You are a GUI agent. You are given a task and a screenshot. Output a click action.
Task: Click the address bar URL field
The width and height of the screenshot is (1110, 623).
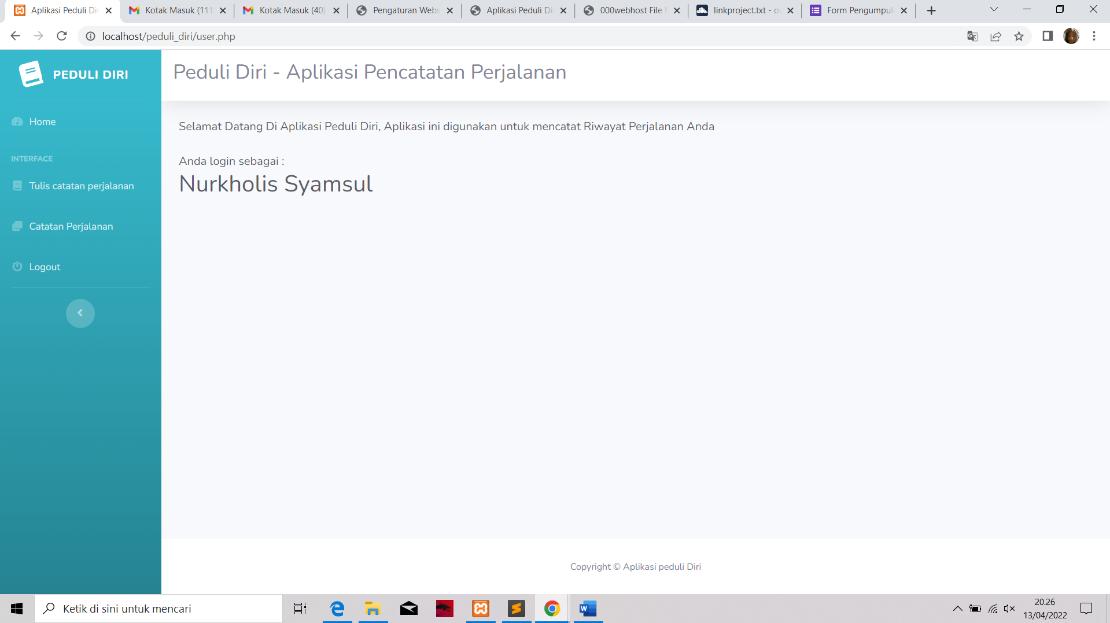coord(521,36)
